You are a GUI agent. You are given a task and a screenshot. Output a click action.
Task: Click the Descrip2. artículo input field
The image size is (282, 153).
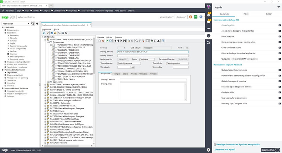click(153, 80)
